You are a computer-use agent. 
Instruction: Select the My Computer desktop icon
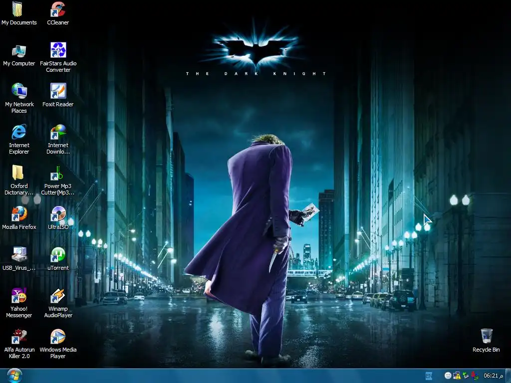click(19, 51)
